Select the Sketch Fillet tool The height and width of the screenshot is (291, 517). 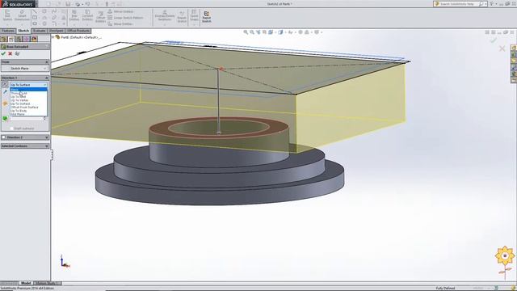(54, 23)
